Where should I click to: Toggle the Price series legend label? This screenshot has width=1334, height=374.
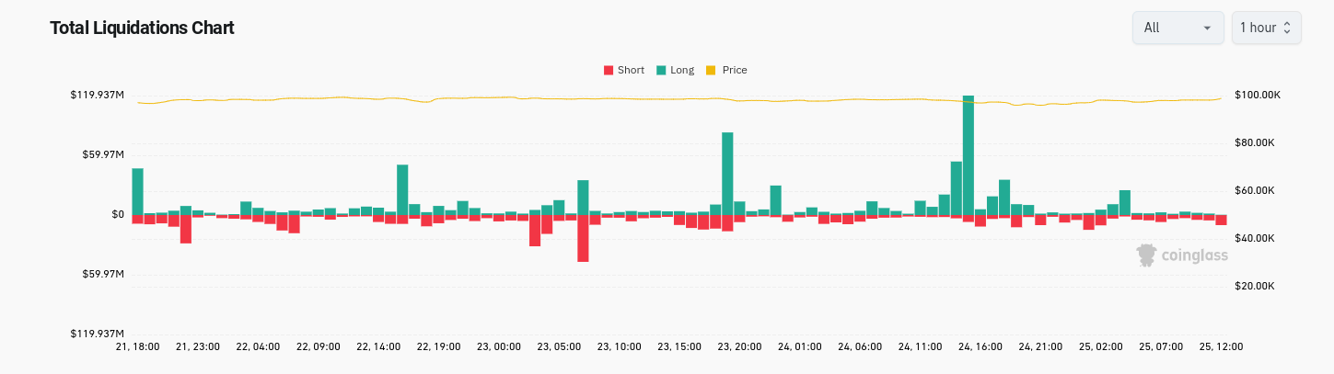click(735, 70)
